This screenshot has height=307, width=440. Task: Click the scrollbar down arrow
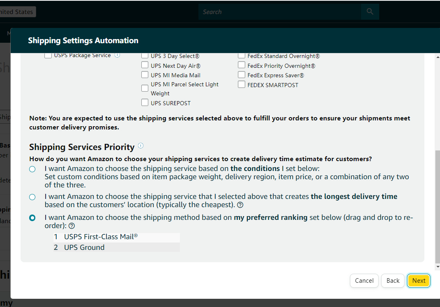click(438, 267)
